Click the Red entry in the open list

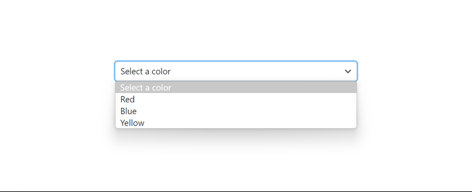click(236, 99)
